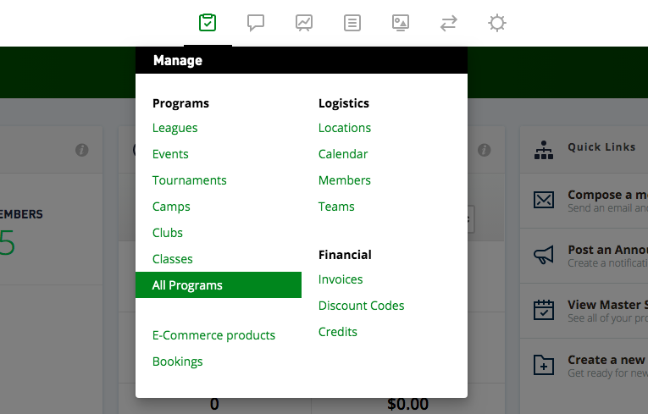Open Bookings from the Manage menu
The image size is (648, 414).
click(x=177, y=362)
